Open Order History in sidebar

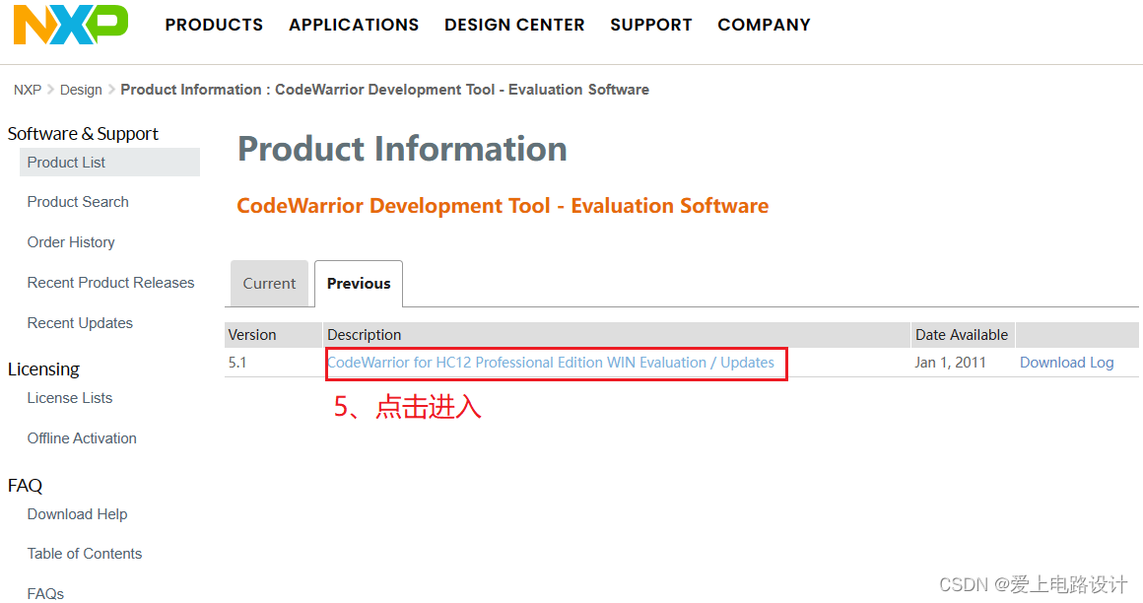pyautogui.click(x=71, y=242)
